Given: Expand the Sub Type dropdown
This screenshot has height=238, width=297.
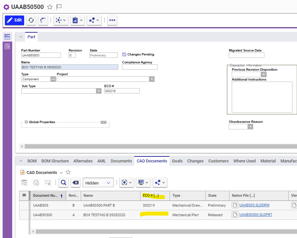Looking at the screenshot, I should point(99,91).
